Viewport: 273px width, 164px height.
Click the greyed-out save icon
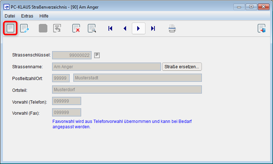(43, 28)
